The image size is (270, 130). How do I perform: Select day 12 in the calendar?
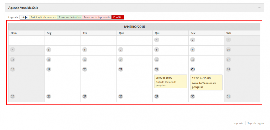tap(49, 60)
